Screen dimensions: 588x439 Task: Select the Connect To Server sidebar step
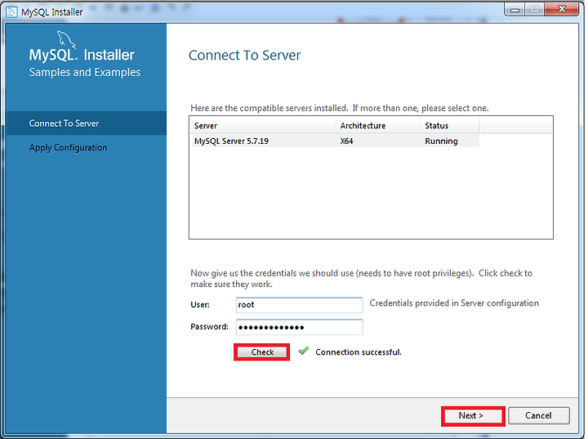87,123
